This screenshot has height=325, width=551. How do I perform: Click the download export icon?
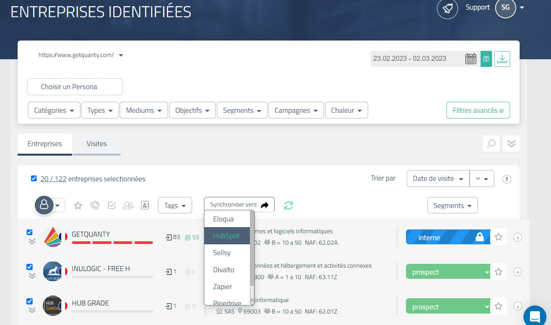point(502,59)
